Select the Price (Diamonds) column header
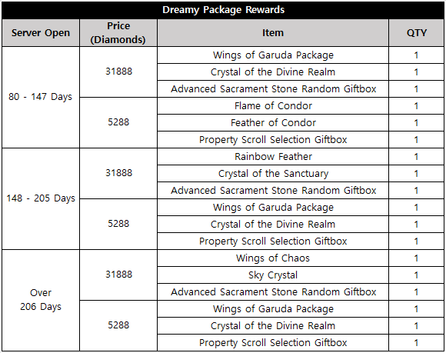446x353 pixels. 118,33
